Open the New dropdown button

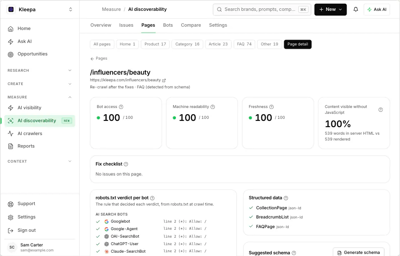pyautogui.click(x=330, y=10)
